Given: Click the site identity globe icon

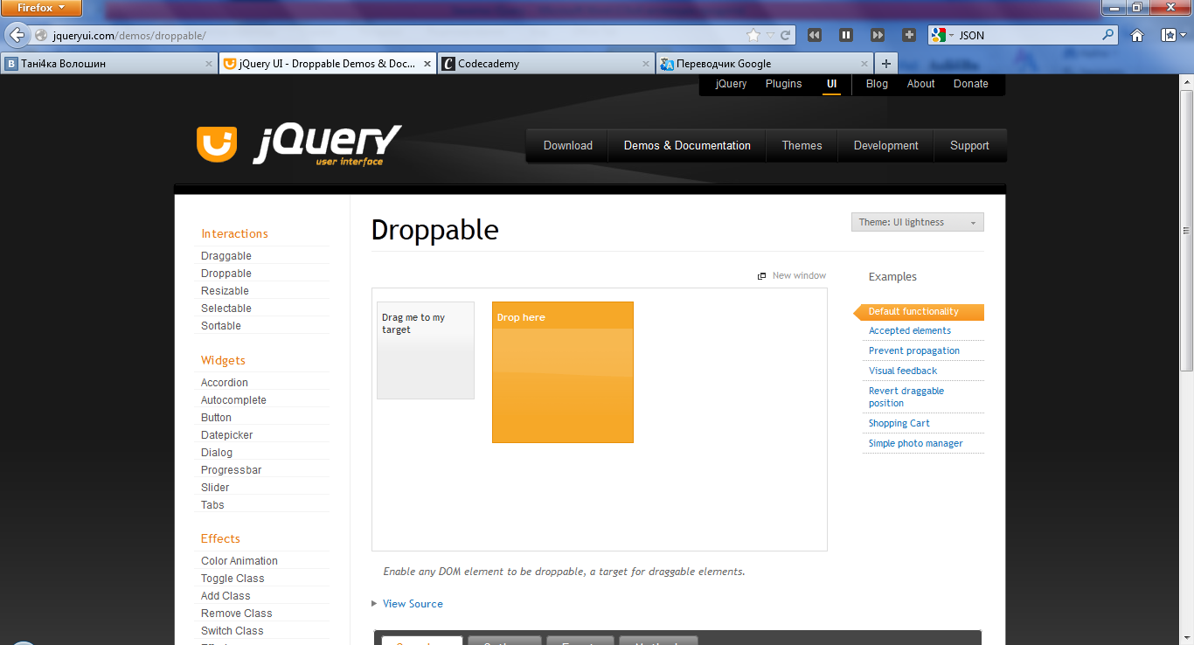Looking at the screenshot, I should [40, 36].
